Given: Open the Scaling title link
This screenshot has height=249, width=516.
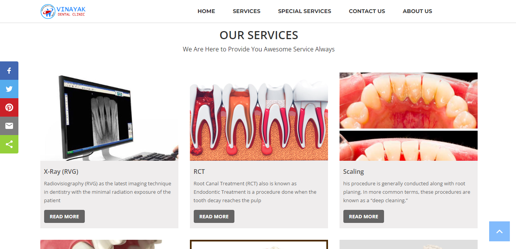Looking at the screenshot, I should 353,171.
